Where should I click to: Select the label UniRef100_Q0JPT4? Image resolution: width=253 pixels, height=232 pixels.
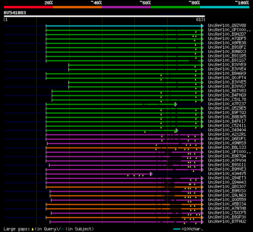click(x=227, y=78)
